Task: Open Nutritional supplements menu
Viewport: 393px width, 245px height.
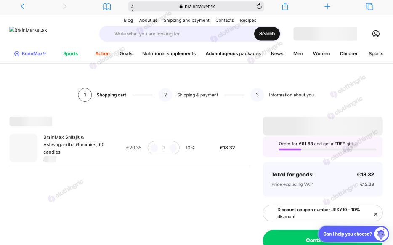Action: pos(169,53)
